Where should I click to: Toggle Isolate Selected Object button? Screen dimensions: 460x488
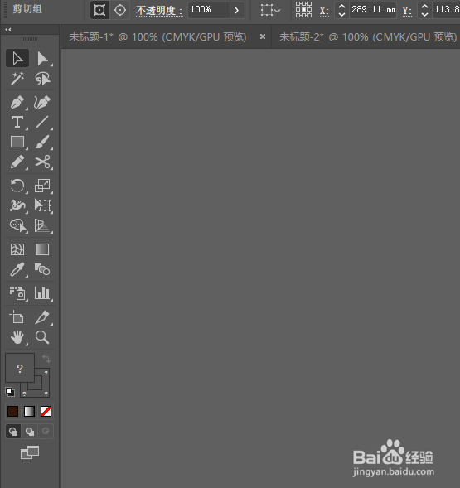99,10
